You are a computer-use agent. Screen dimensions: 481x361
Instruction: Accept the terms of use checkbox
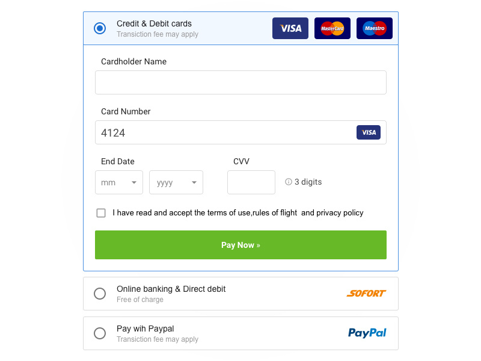pyautogui.click(x=101, y=213)
